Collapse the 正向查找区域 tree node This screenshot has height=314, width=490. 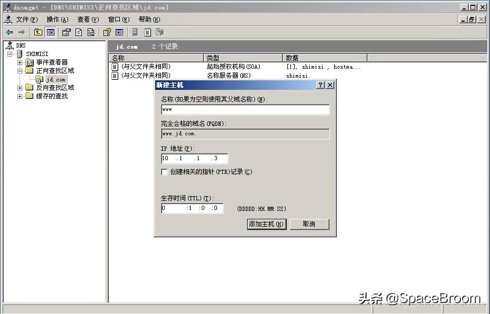20,70
